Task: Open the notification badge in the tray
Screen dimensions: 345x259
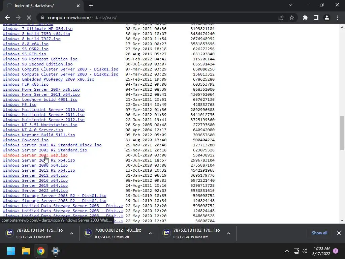Action: point(336,251)
